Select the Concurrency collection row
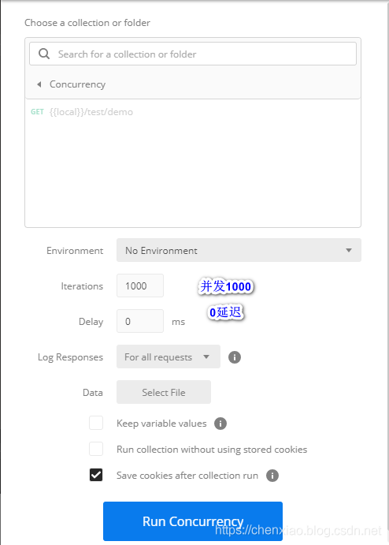 coord(193,84)
